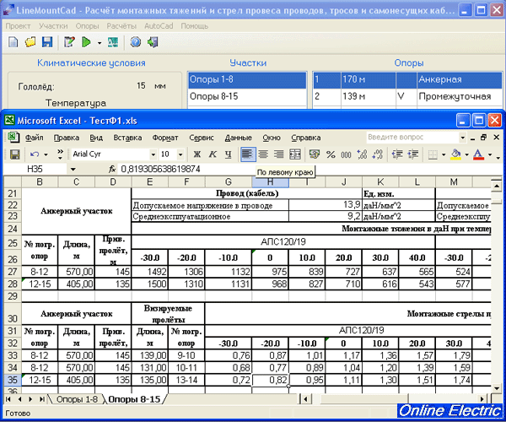Toggle underline Ч formatting
The height and width of the screenshot is (422, 506).
229,154
